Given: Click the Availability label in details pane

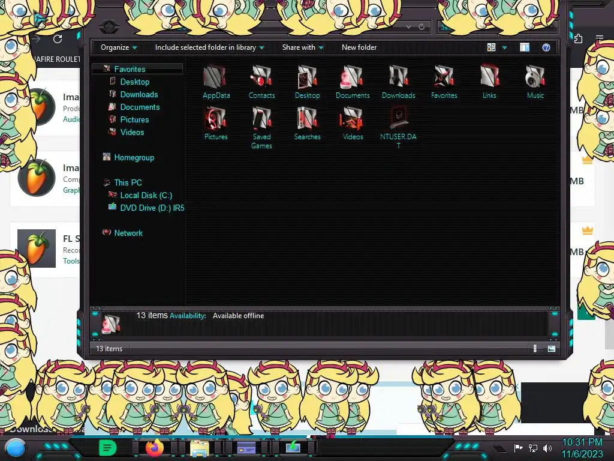Looking at the screenshot, I should coord(188,316).
